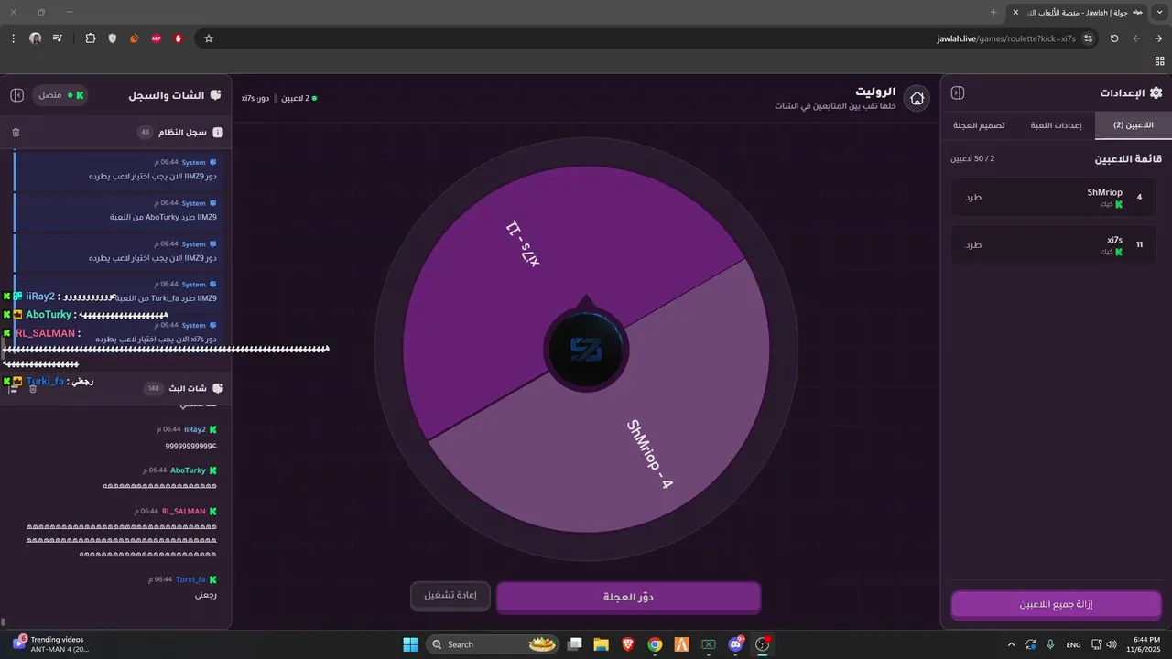Screen dimensions: 1172x659
Task: Select the Jawlah browser tab
Action: [x=1079, y=13]
